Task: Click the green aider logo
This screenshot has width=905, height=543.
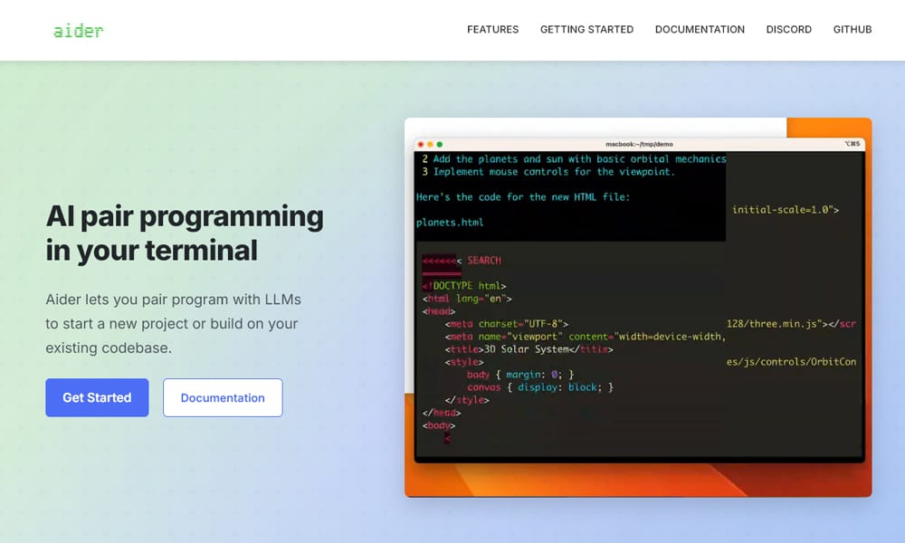Action: pos(78,31)
